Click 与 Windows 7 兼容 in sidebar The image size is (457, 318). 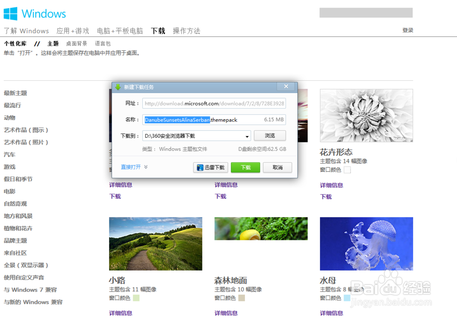point(30,289)
